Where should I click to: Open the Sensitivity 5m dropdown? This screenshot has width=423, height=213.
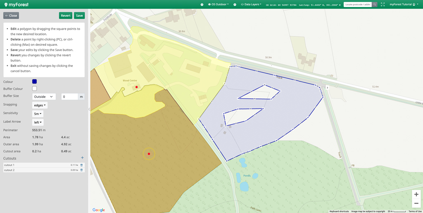click(38, 114)
